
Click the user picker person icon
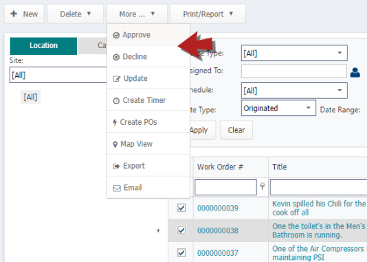(x=355, y=73)
